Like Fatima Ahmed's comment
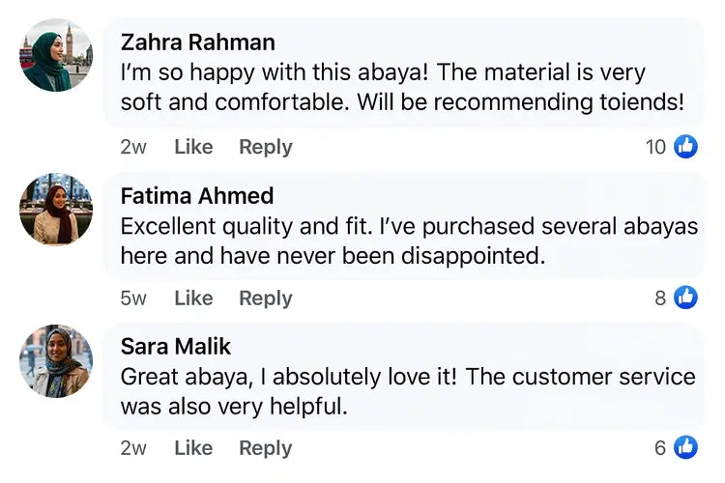725x483 pixels. click(193, 298)
